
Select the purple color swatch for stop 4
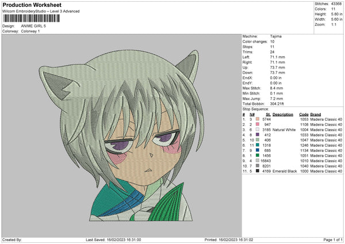pos(258,135)
